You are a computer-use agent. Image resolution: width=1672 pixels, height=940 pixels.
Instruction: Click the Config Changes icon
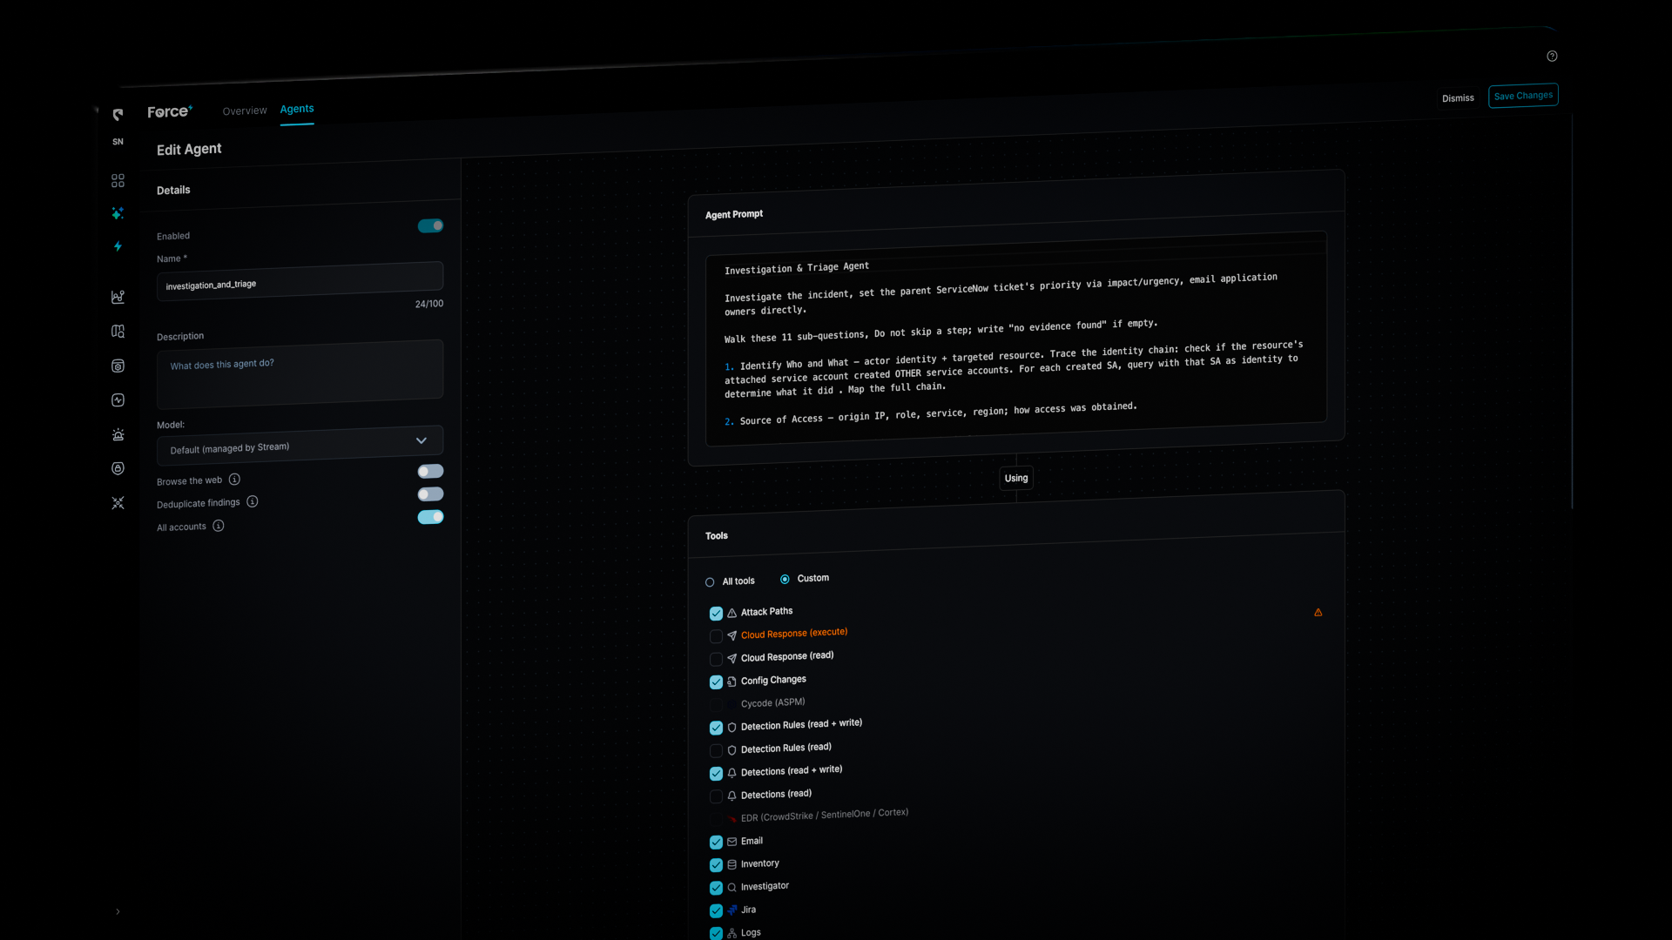[731, 681]
